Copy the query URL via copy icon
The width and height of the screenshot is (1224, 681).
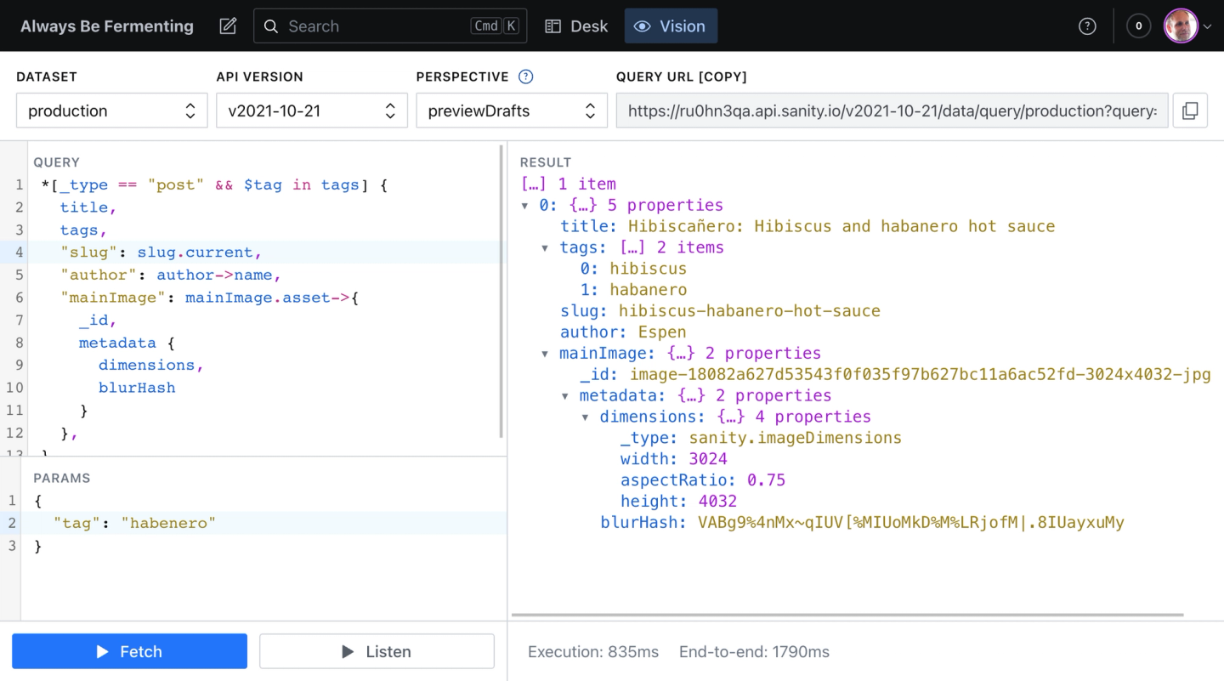(x=1190, y=110)
